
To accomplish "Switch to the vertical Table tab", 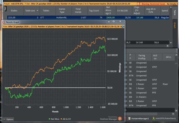I will 175,13.
